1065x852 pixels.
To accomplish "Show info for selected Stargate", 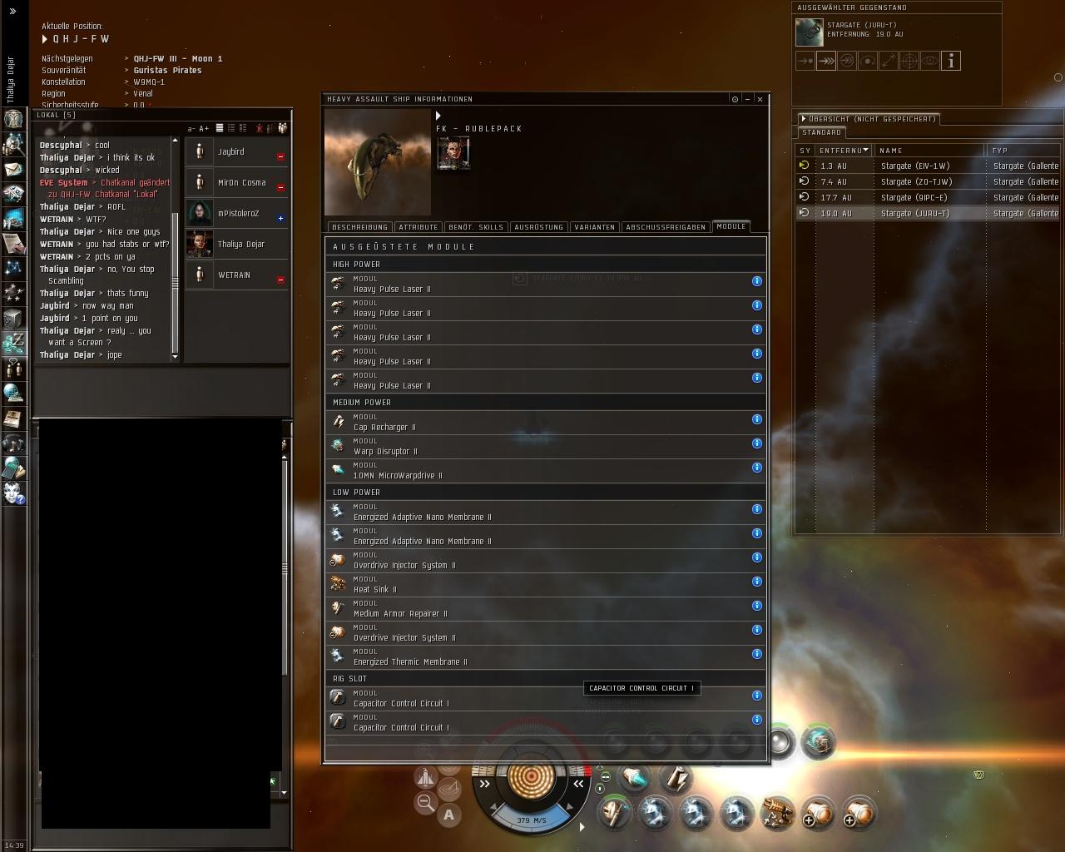I will pos(951,61).
